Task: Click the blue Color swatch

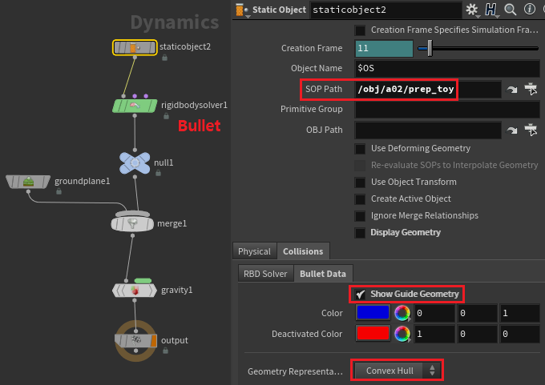Action: (x=373, y=313)
